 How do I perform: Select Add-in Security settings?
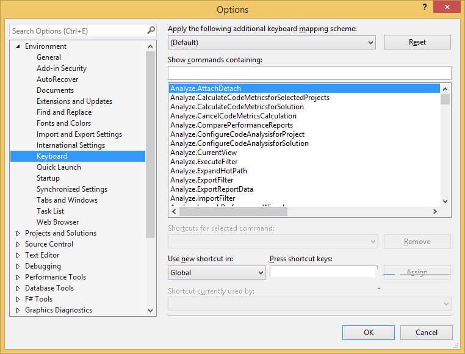pos(62,68)
